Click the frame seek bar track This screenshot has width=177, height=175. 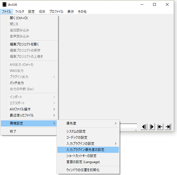[128, 126]
